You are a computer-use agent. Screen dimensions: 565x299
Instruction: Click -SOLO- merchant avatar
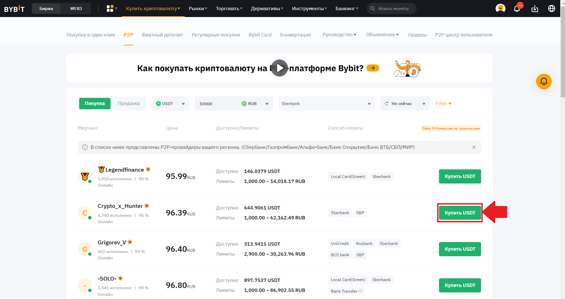tap(85, 286)
